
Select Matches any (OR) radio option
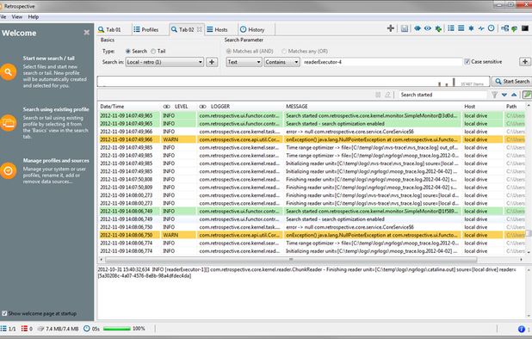click(284, 51)
